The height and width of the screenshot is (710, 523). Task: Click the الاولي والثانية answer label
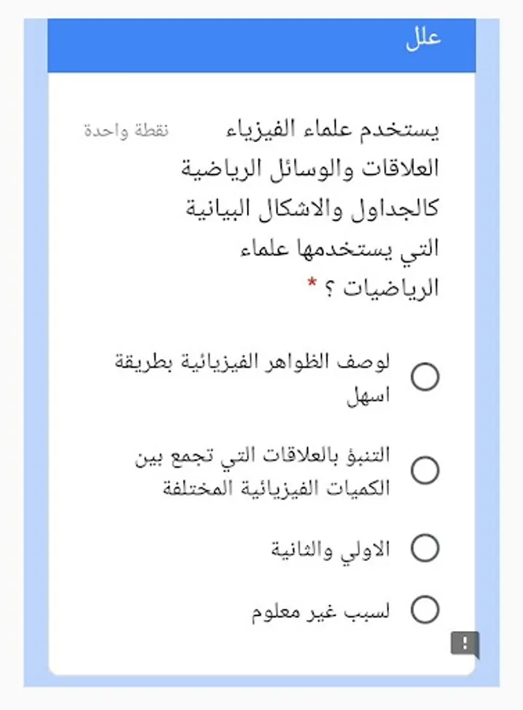331,549
